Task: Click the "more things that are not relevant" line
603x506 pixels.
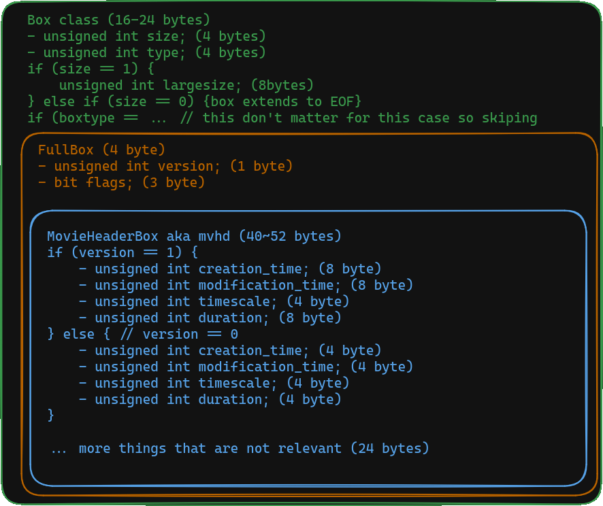Action: 240,448
